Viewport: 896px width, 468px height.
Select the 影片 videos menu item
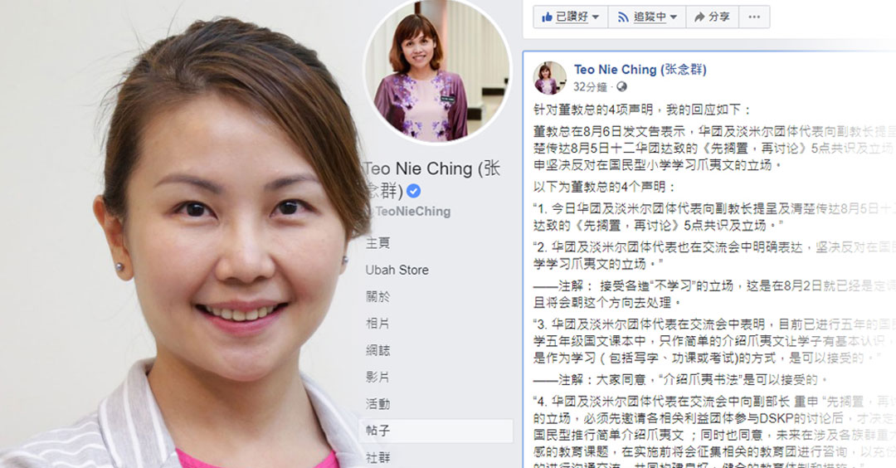tap(377, 378)
